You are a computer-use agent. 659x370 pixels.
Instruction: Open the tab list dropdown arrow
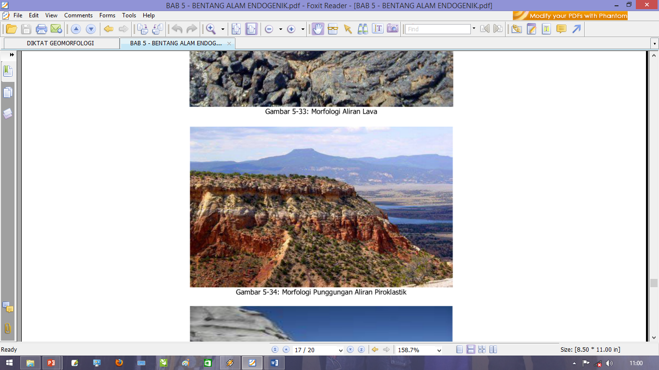tap(655, 44)
